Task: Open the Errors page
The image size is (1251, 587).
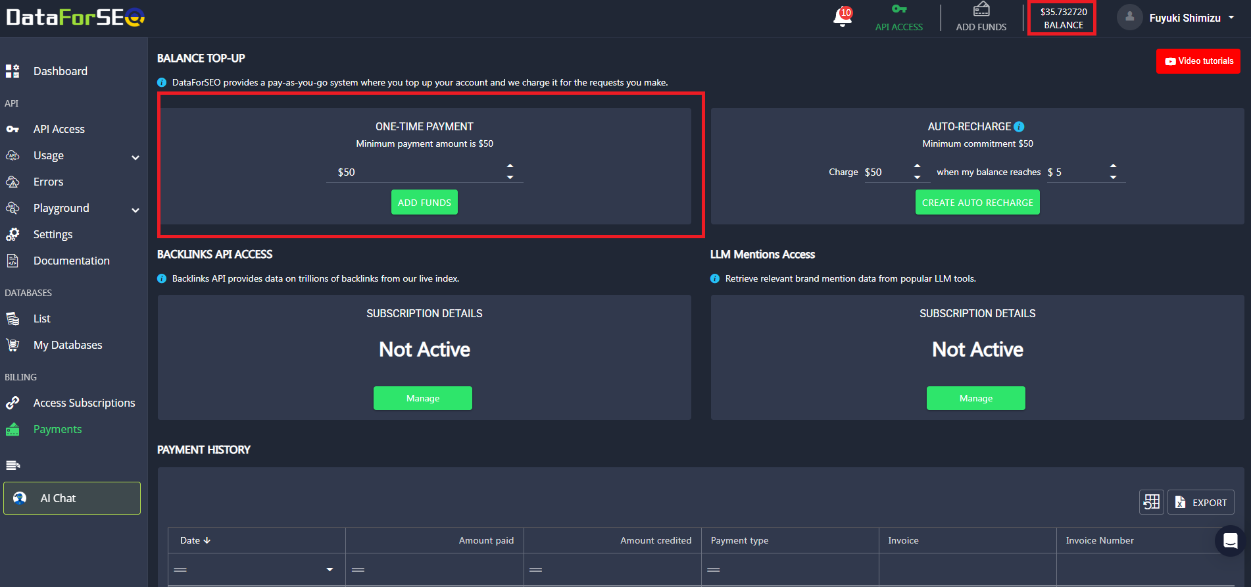Action: 49,182
